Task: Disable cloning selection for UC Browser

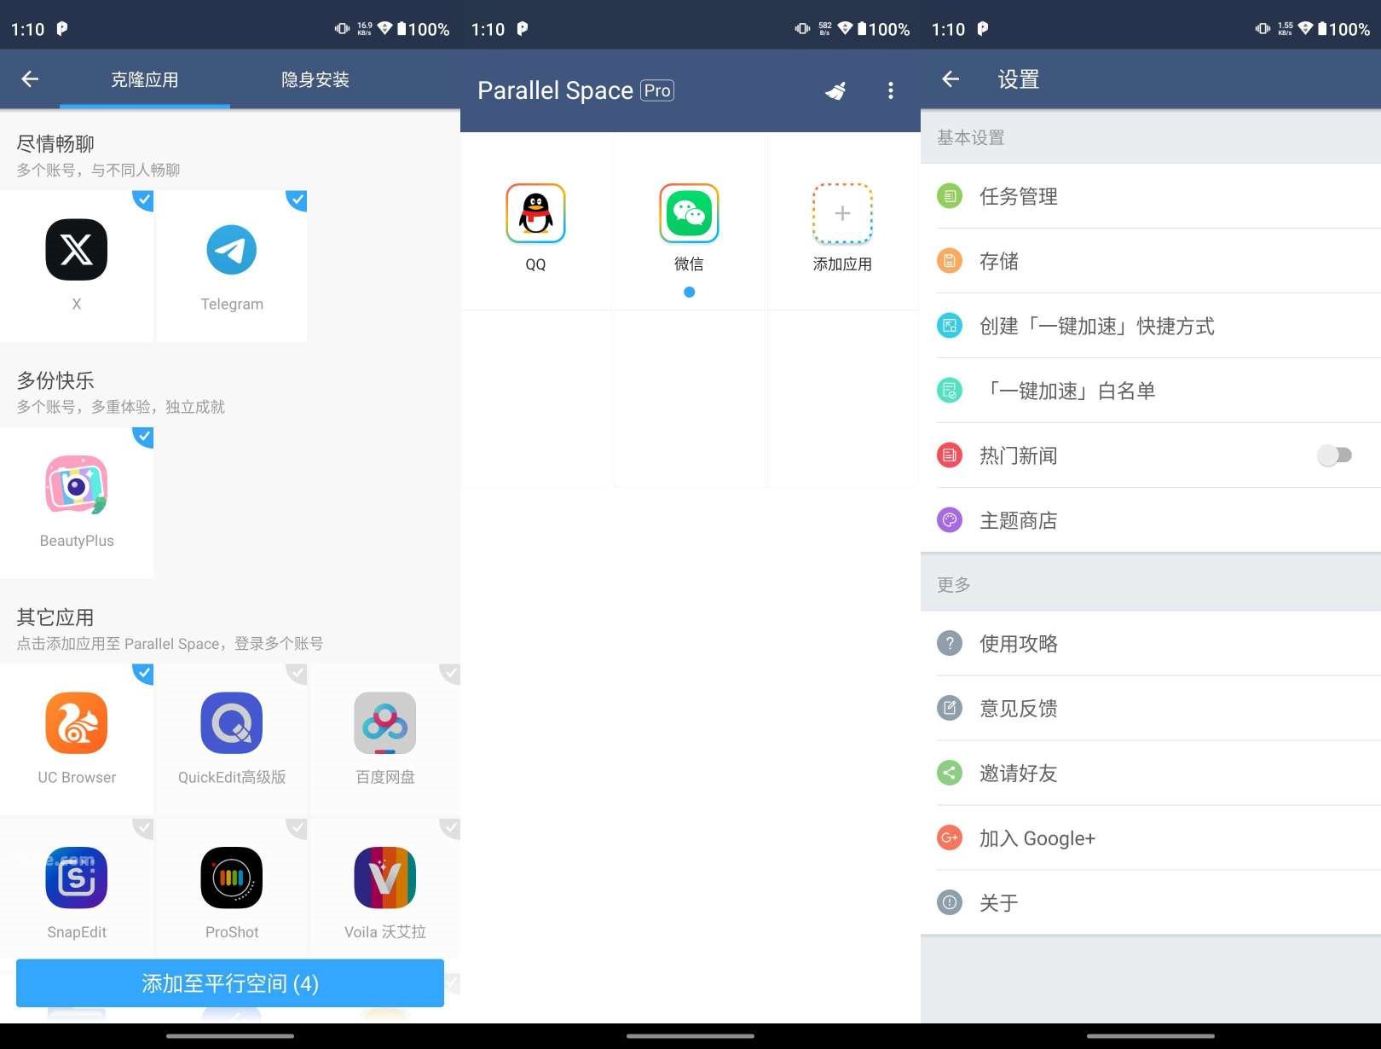Action: pyautogui.click(x=143, y=674)
